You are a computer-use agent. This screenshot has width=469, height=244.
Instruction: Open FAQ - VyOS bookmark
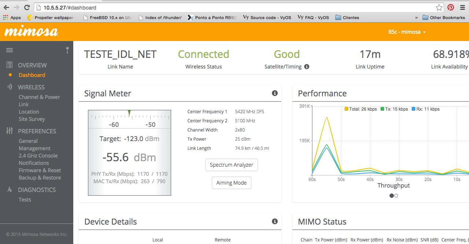point(314,17)
